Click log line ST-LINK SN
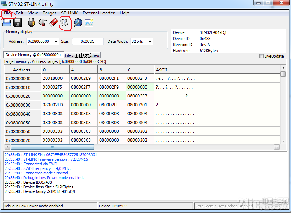 tap(51, 155)
